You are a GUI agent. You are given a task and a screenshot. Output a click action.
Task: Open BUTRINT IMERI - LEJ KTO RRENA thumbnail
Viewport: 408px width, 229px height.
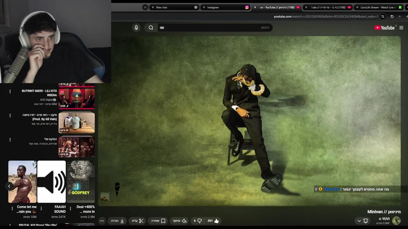point(76,99)
